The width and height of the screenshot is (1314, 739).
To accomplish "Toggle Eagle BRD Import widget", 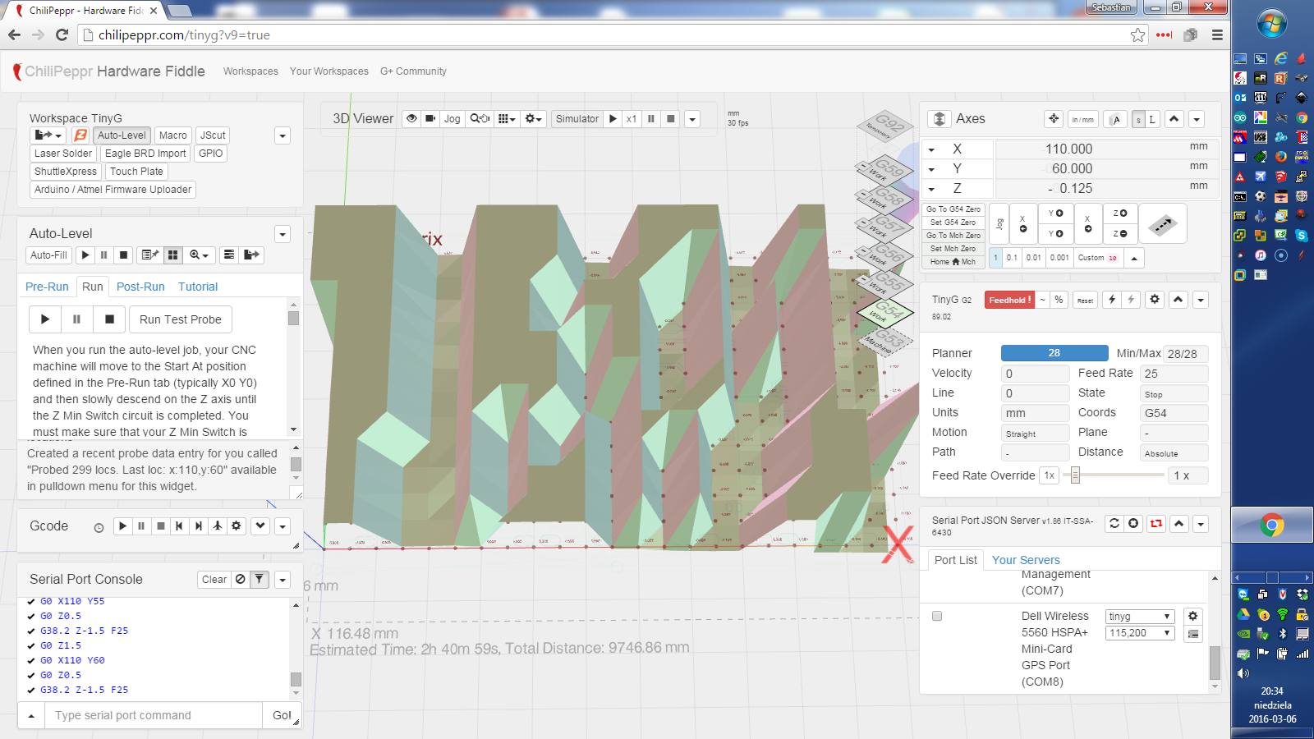I will (145, 154).
